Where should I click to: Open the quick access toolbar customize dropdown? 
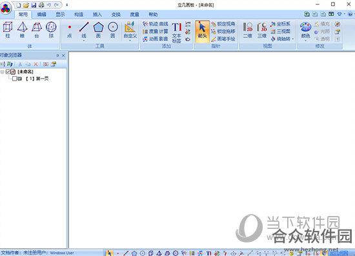[x=67, y=5]
